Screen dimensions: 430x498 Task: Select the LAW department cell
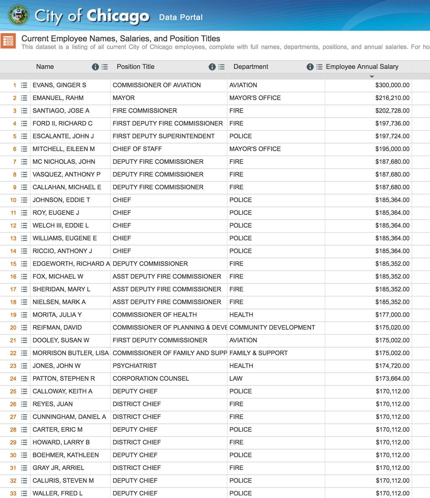(276, 379)
